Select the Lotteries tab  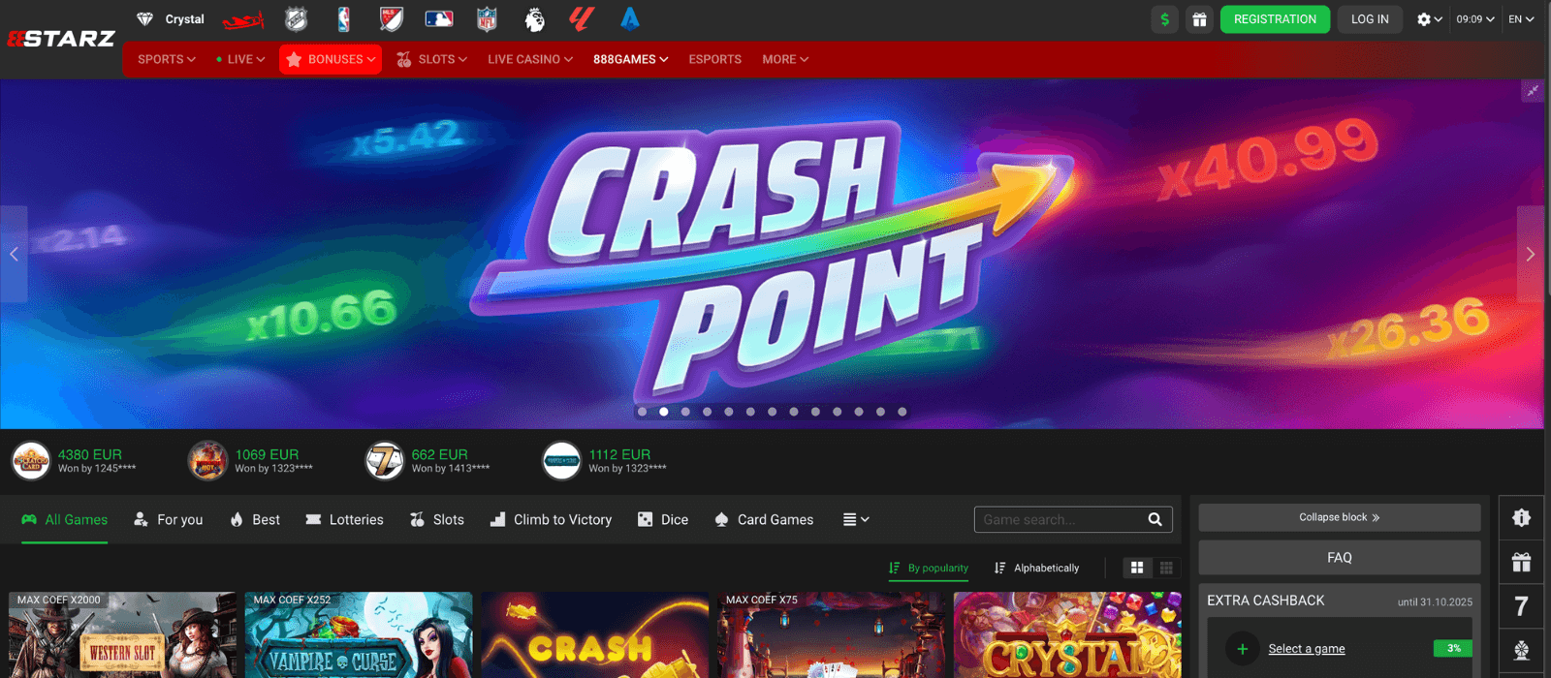coord(344,520)
